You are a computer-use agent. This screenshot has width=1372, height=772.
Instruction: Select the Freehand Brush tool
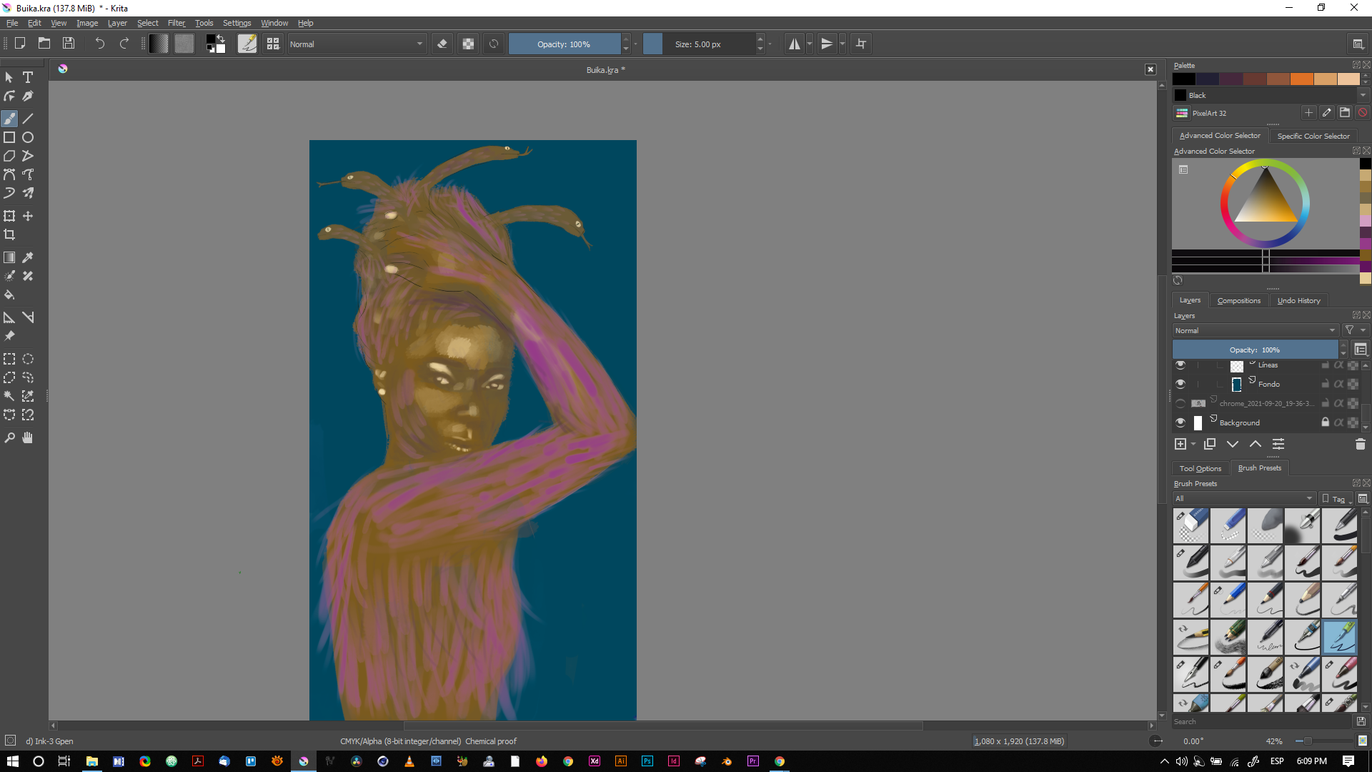9,119
